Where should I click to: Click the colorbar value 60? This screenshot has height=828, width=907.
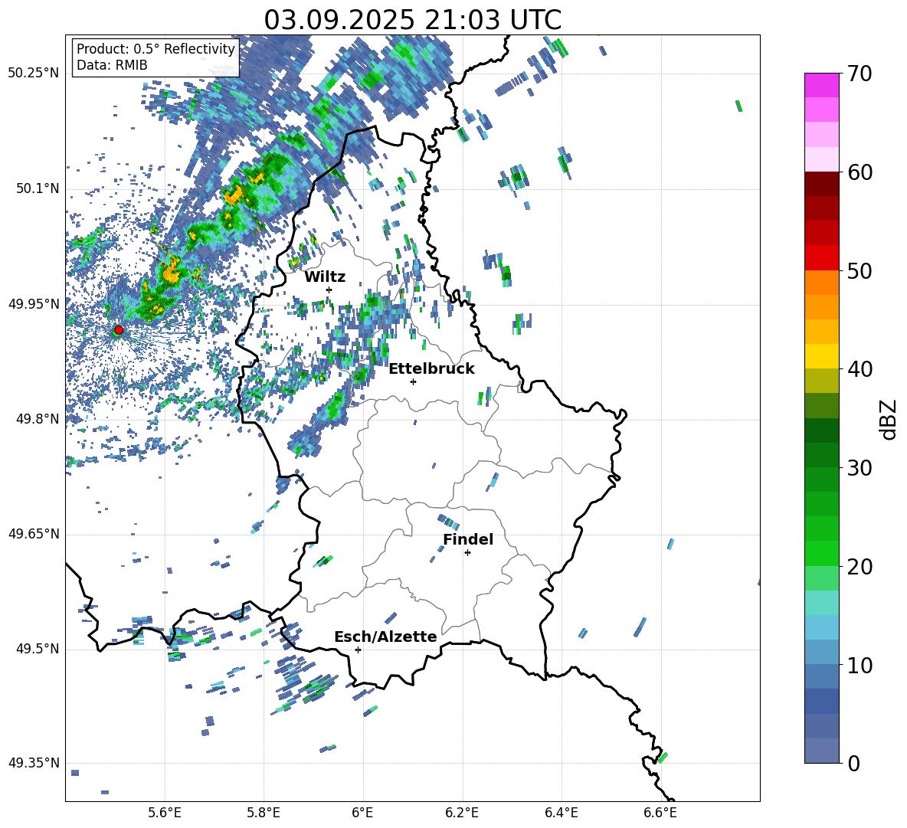point(860,172)
